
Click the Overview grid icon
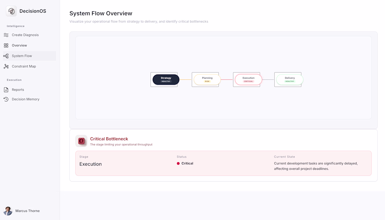[6, 46]
